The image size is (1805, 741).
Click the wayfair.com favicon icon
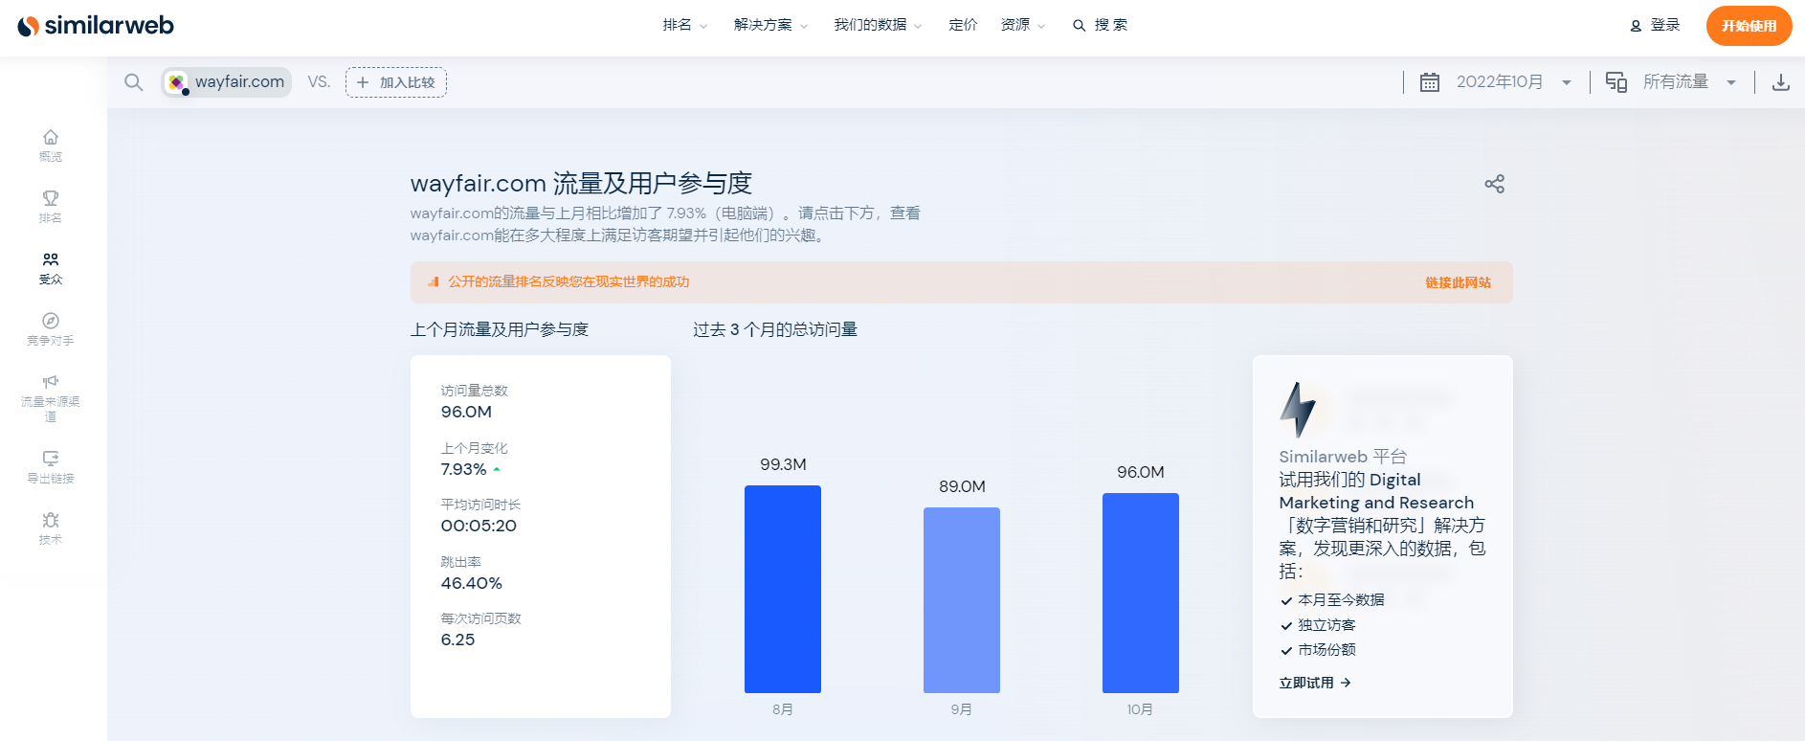pyautogui.click(x=177, y=83)
